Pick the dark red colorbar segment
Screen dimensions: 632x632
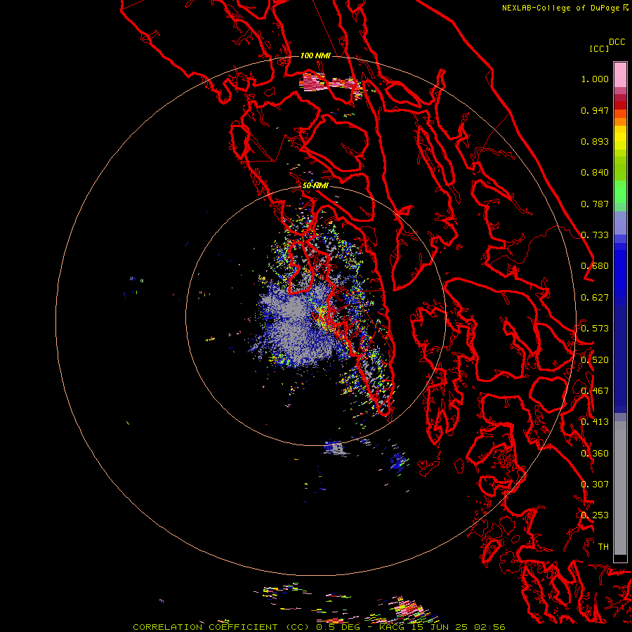[x=620, y=98]
